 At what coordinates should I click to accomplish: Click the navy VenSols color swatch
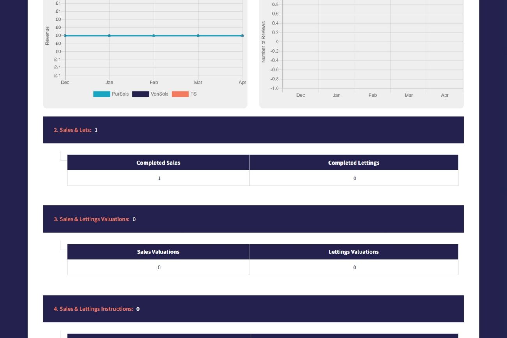point(140,94)
